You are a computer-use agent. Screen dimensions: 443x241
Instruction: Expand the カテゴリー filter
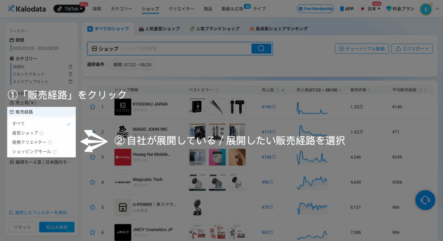(23, 59)
